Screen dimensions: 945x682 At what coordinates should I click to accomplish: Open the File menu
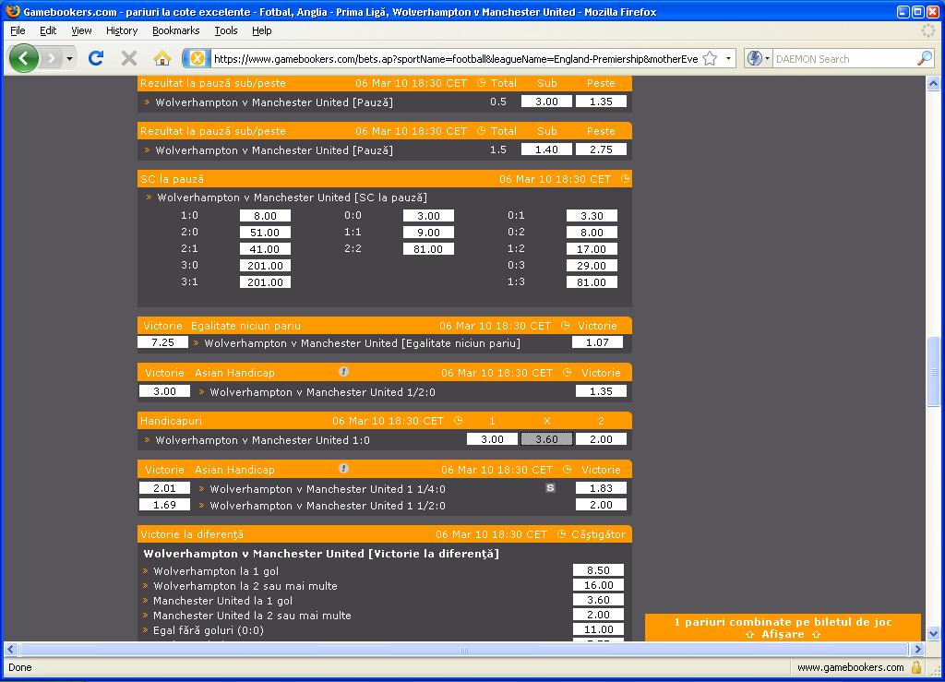tap(18, 30)
